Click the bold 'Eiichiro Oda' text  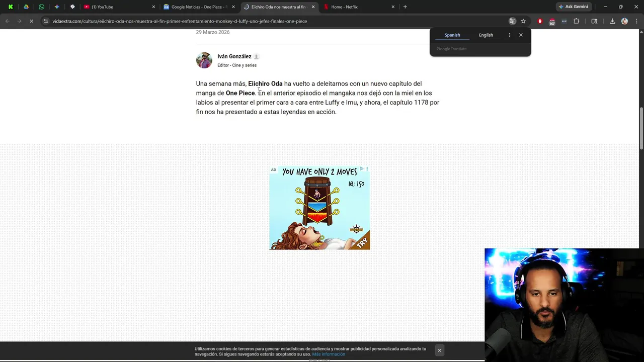click(265, 83)
